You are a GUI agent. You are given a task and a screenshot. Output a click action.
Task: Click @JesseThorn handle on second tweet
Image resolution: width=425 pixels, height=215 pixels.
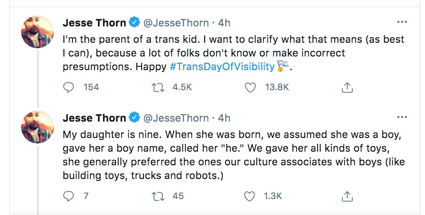coord(176,118)
